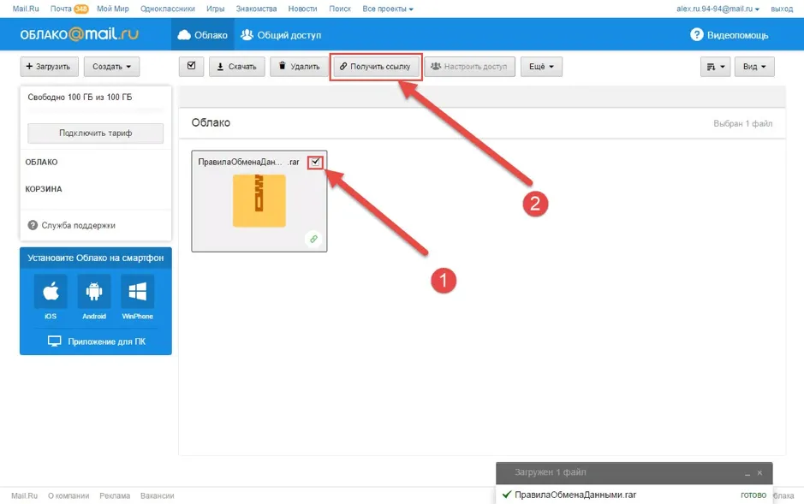804x504 pixels.
Task: Open Приложение для ПК link
Action: point(97,341)
